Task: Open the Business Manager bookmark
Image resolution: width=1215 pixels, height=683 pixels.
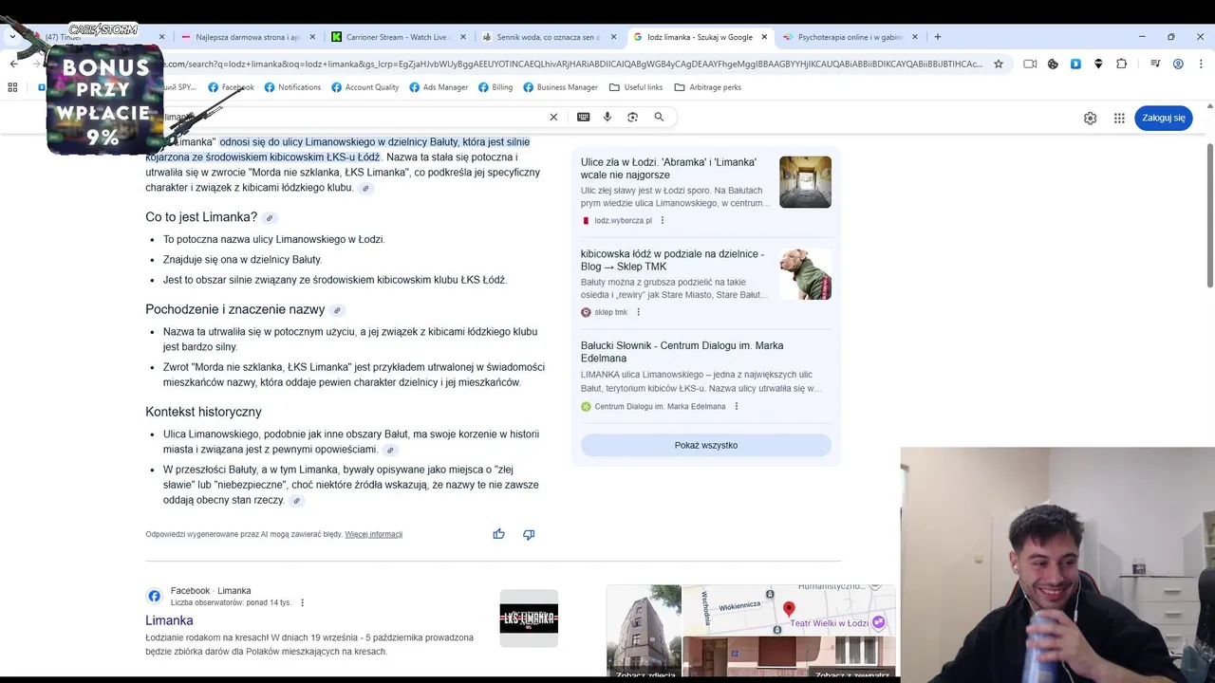Action: tap(560, 87)
